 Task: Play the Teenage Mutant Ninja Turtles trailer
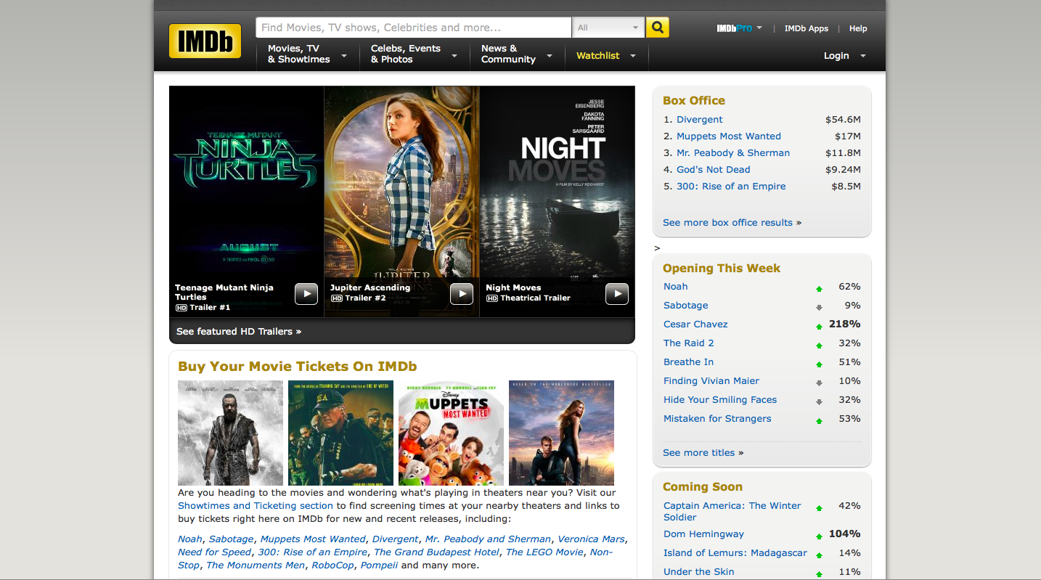coord(306,293)
